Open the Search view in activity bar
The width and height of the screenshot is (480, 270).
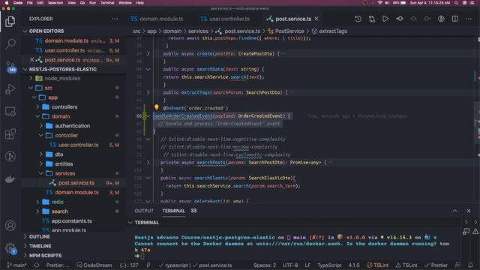point(10,43)
